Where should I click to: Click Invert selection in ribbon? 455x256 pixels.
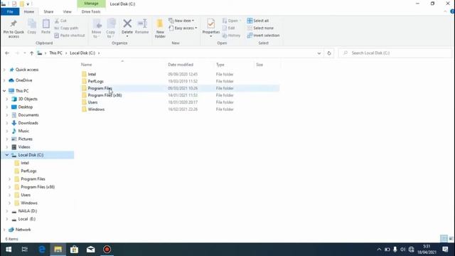coord(263,36)
